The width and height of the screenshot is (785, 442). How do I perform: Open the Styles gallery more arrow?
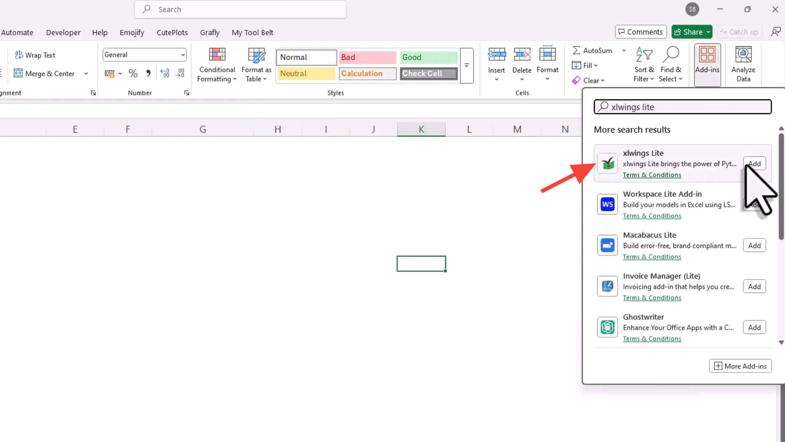pos(467,66)
